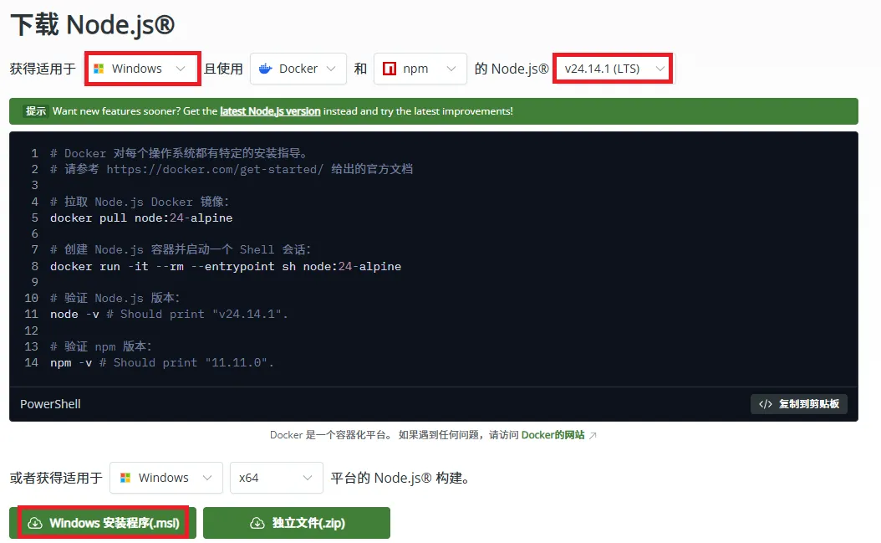Select the Windows logo in the platform build selector

pos(127,478)
